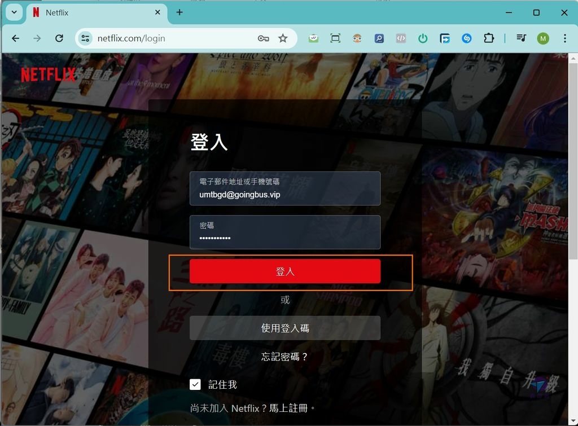Select the Netflix browser tab

pyautogui.click(x=97, y=12)
